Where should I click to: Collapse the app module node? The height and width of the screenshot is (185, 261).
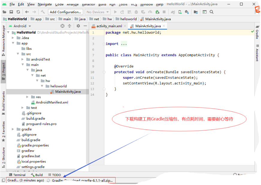pyautogui.click(x=13, y=43)
